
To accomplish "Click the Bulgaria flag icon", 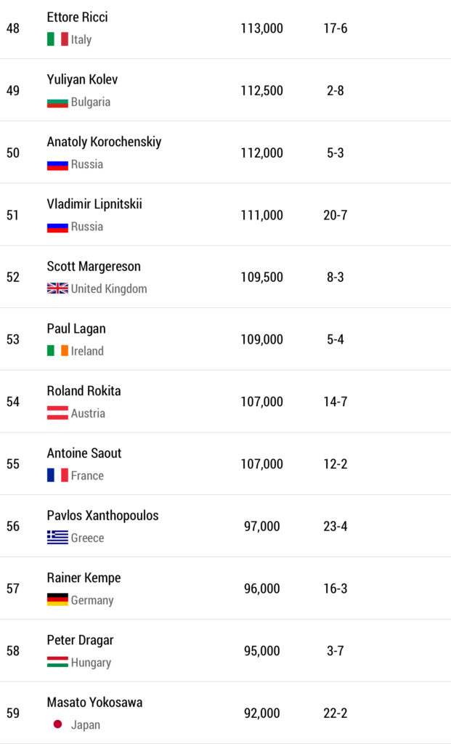I will [57, 102].
